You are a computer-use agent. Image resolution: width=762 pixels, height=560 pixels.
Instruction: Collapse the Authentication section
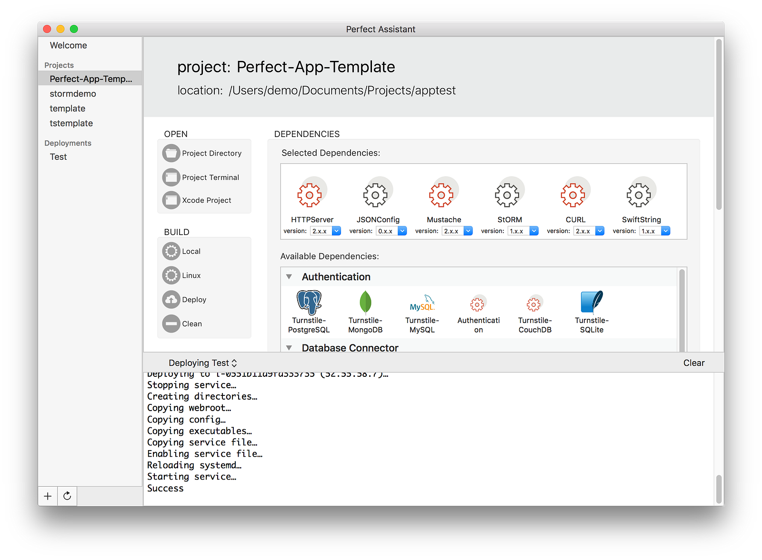coord(289,277)
